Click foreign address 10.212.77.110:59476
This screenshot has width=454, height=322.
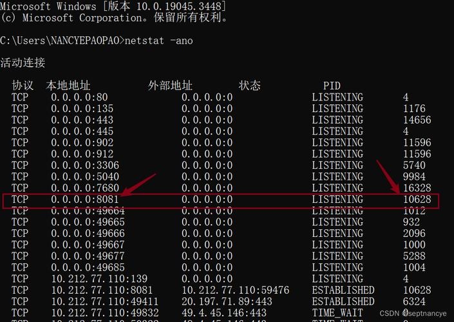[235, 290]
